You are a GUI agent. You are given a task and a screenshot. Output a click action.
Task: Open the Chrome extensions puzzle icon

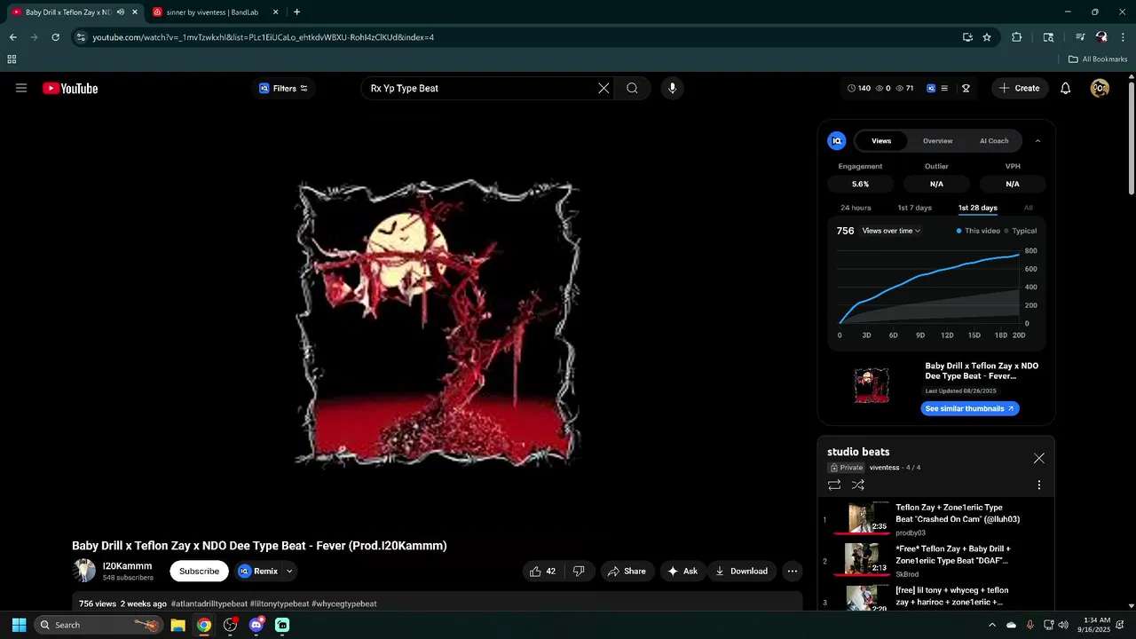[x=1017, y=37]
